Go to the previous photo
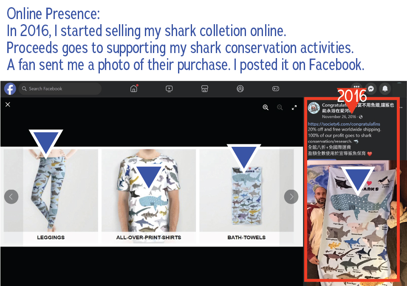 point(11,197)
